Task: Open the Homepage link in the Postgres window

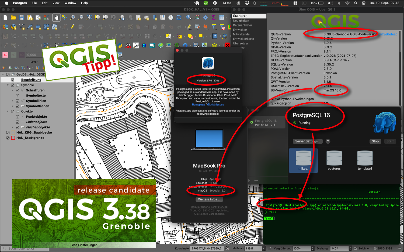Action: pos(198,105)
